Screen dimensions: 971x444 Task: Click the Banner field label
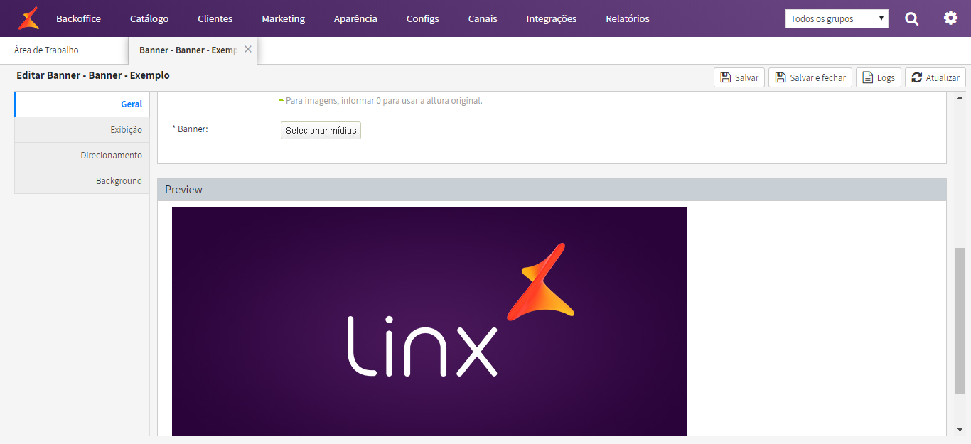coord(191,129)
